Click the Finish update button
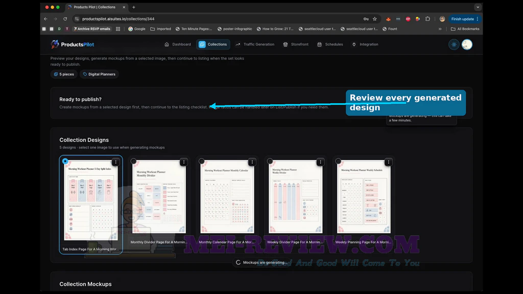Image resolution: width=523 pixels, height=294 pixels. tap(465, 19)
